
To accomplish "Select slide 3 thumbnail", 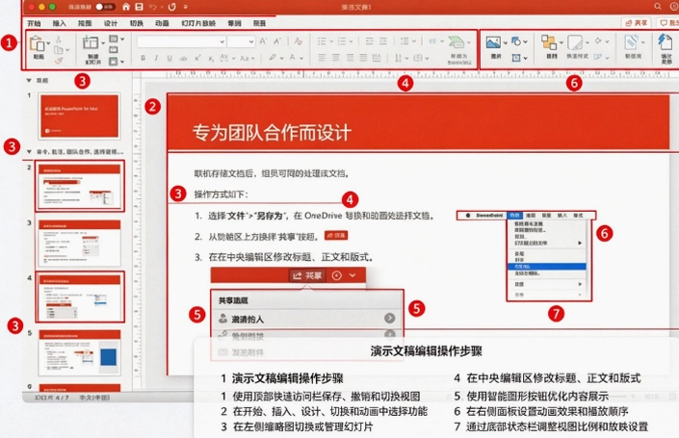I will point(79,243).
